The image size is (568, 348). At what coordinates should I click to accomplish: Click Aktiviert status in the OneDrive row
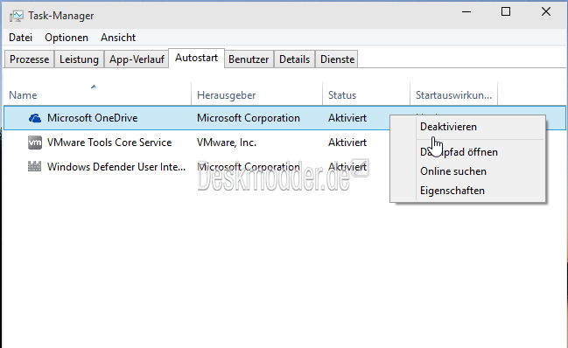pyautogui.click(x=347, y=118)
